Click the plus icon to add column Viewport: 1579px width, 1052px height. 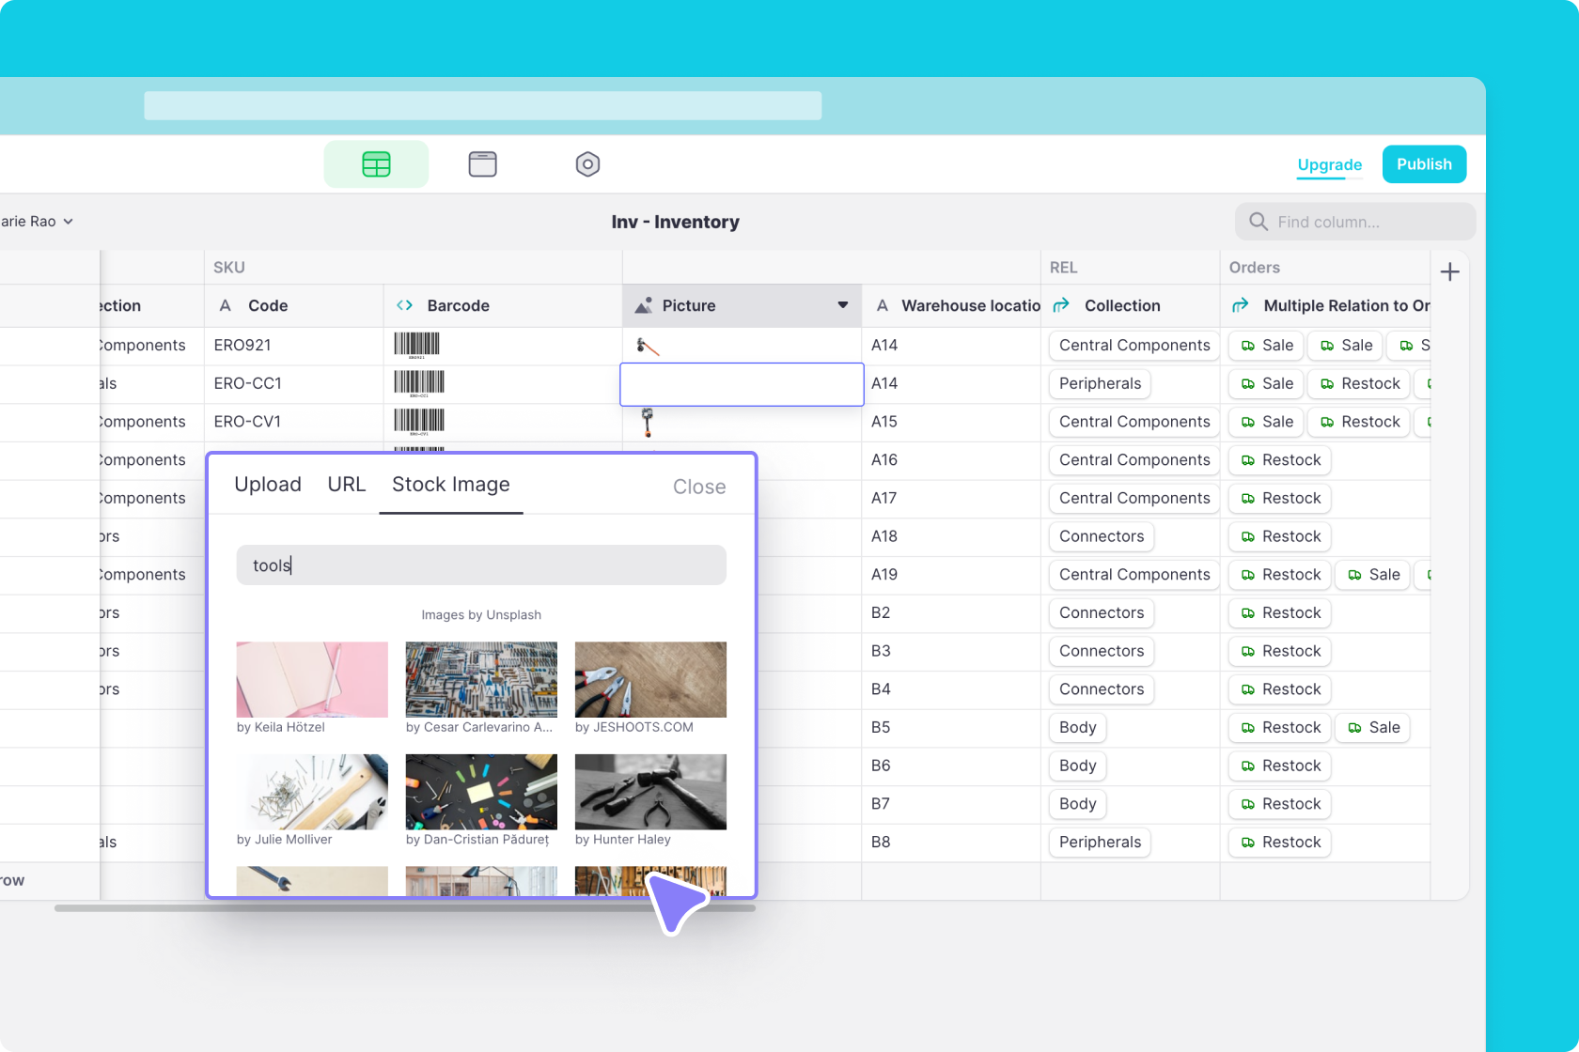tap(1449, 272)
